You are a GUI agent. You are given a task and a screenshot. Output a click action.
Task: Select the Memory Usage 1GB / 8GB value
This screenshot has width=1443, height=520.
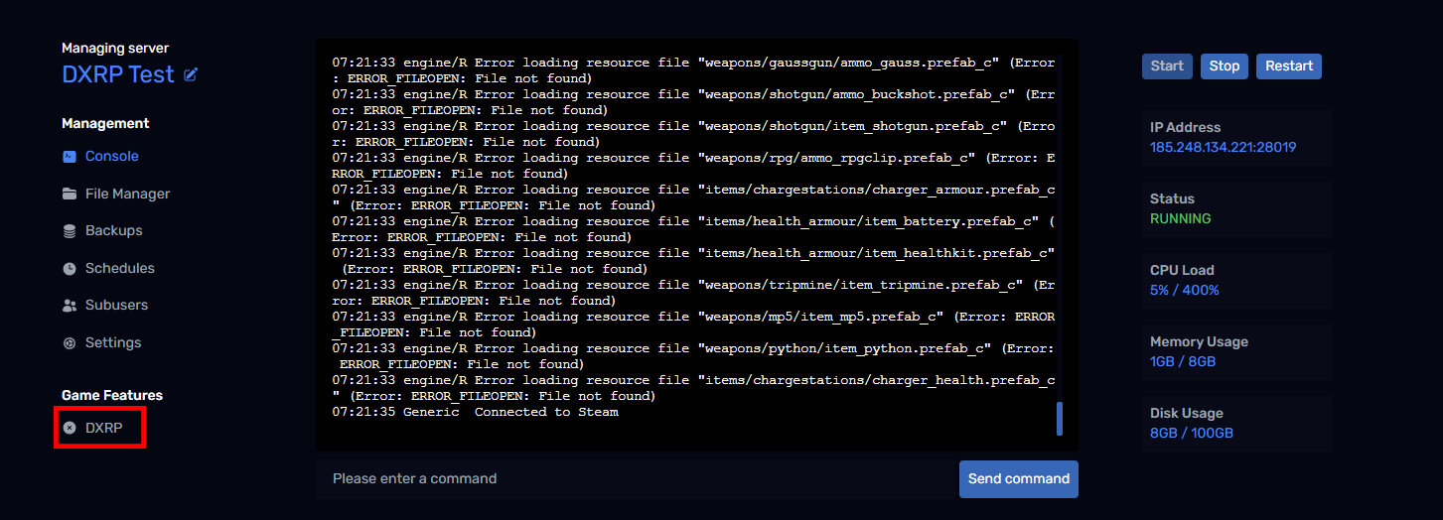pos(1182,362)
